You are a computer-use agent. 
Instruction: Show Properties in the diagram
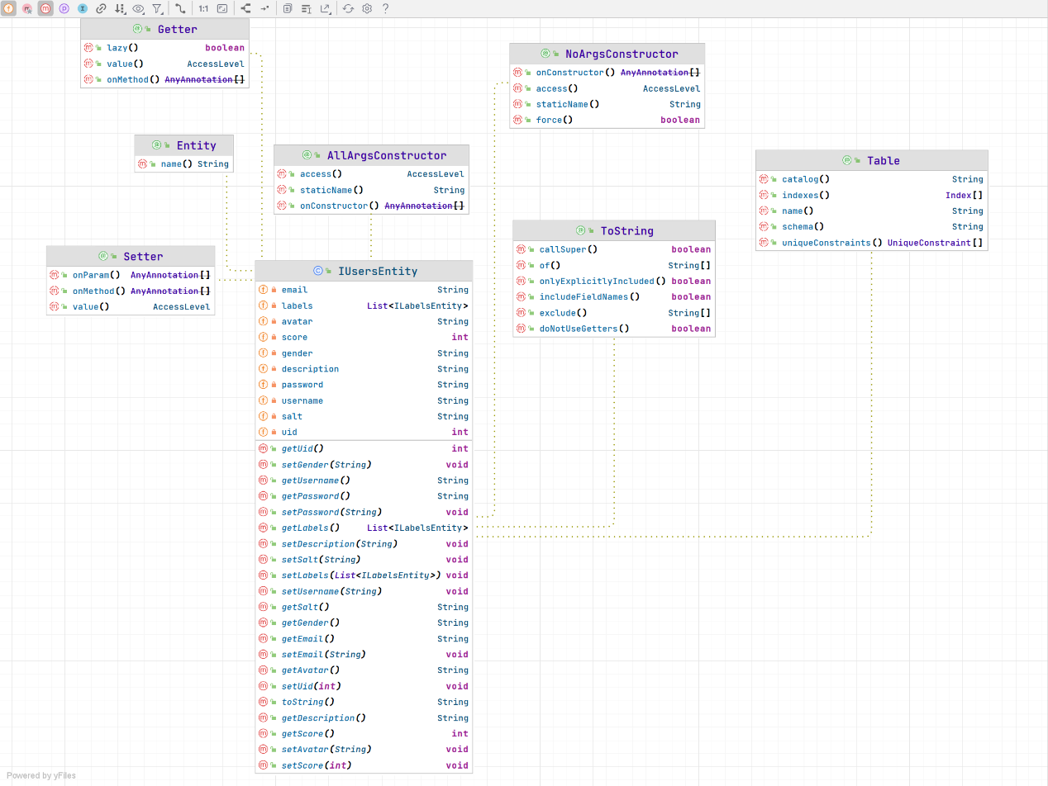pyautogui.click(x=64, y=8)
